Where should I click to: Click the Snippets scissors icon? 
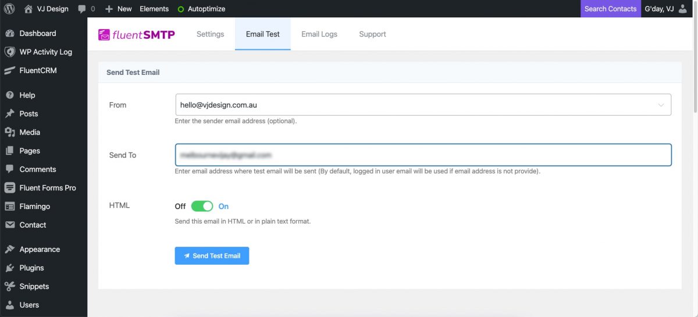tap(9, 287)
